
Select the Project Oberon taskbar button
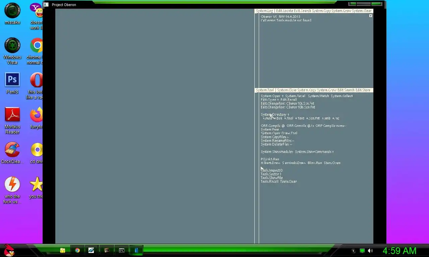pos(136,250)
